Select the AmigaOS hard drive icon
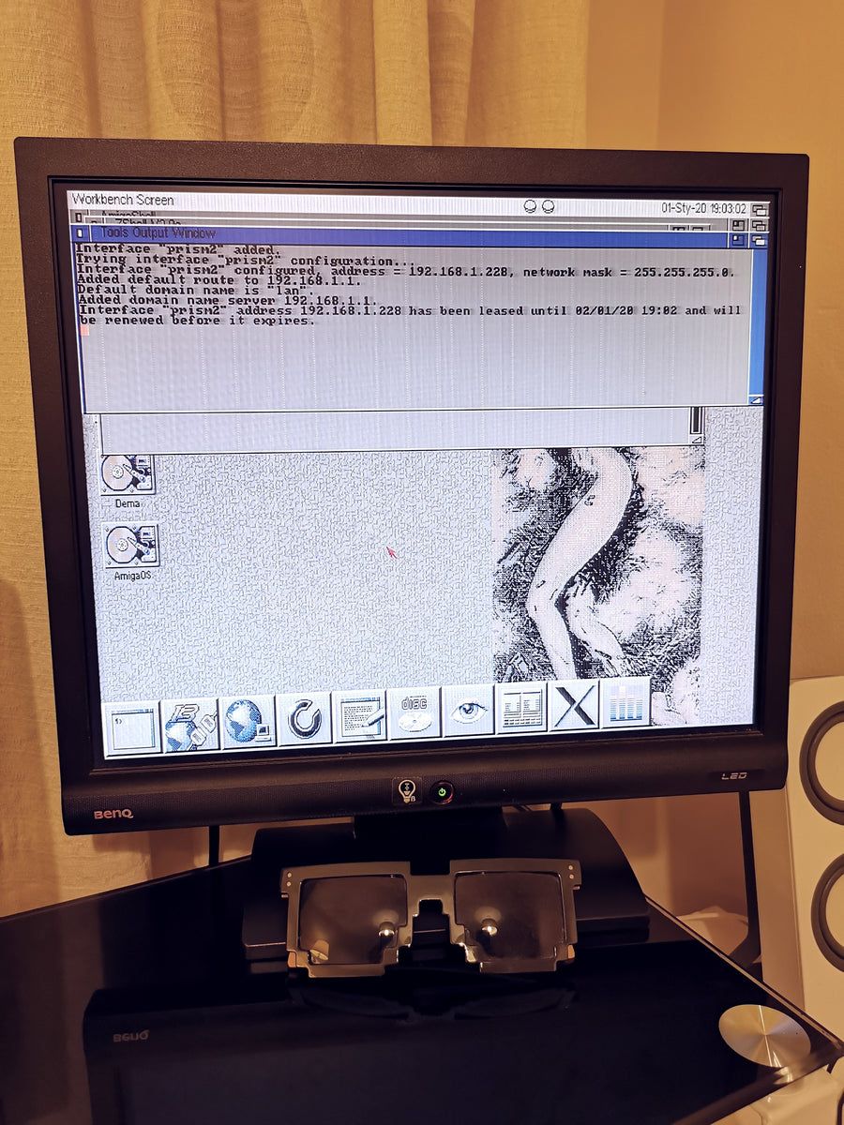The width and height of the screenshot is (844, 1125). (x=130, y=551)
